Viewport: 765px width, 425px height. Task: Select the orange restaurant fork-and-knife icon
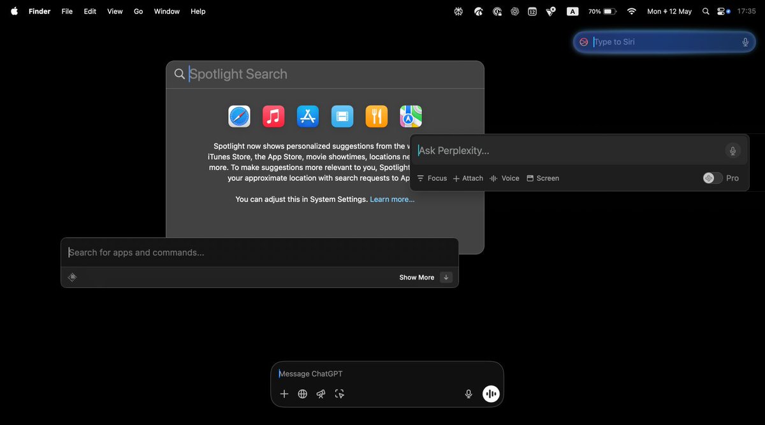[377, 117]
